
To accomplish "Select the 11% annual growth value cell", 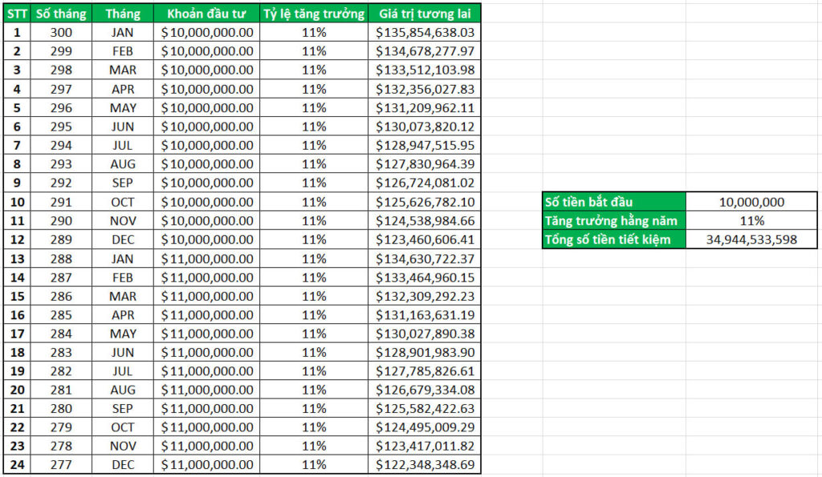I will click(751, 221).
